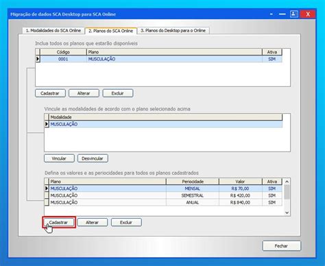Click SIM in the MENSAL row
The image size is (325, 266).
[x=272, y=189]
